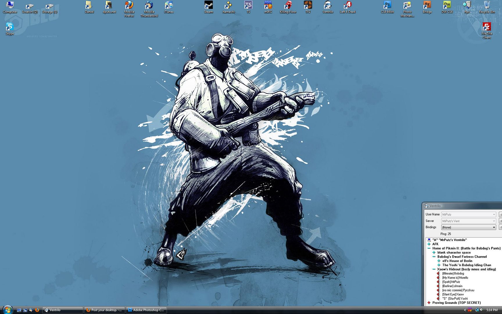Click the Recycle Bin icon
The height and width of the screenshot is (314, 502).
click(x=487, y=7)
